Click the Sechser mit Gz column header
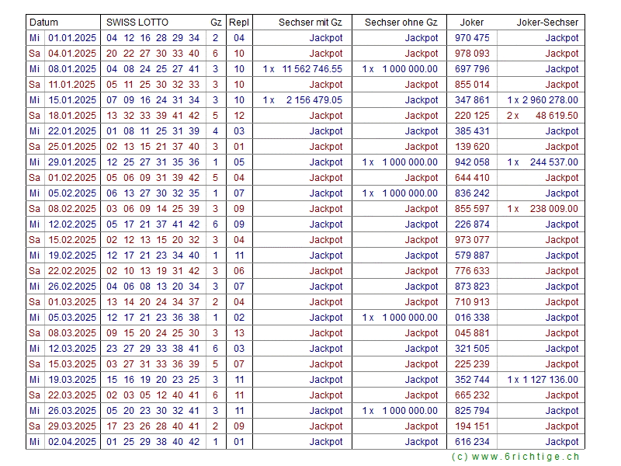This screenshot has width=621, height=466. coord(310,23)
